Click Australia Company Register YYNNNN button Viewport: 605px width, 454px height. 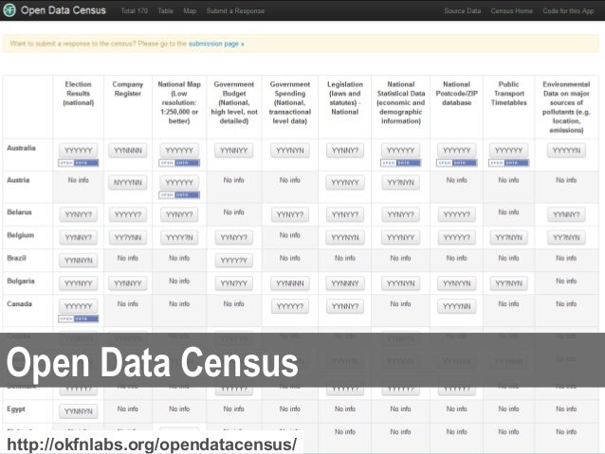point(128,151)
